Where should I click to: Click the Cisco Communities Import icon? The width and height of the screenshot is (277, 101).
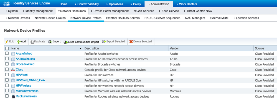pos(65,42)
